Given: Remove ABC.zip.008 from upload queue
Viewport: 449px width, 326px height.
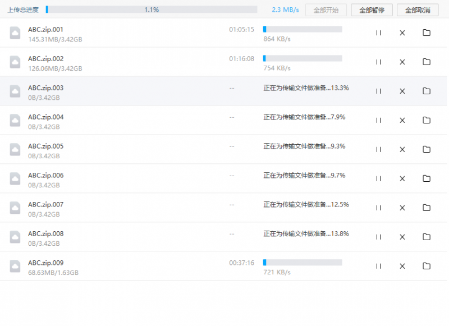Looking at the screenshot, I should click(x=402, y=237).
